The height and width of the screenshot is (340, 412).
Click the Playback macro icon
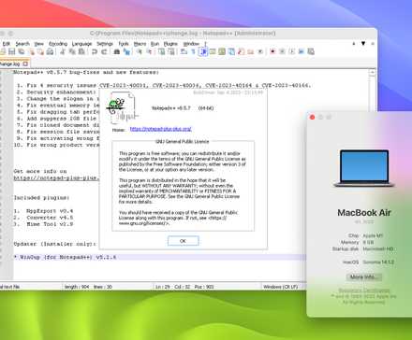point(292,51)
